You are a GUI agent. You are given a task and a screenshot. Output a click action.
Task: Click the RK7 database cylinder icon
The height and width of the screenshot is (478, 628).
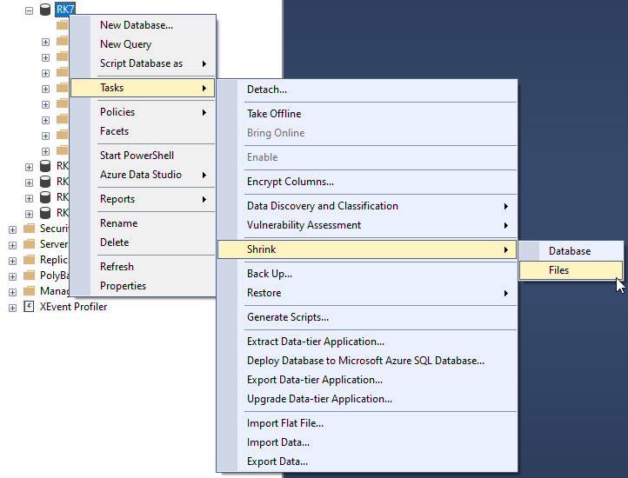(45, 10)
